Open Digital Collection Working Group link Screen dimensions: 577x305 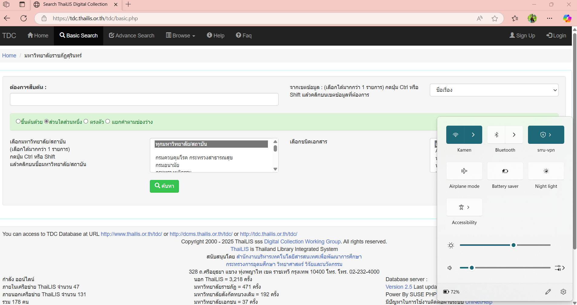pos(302,242)
